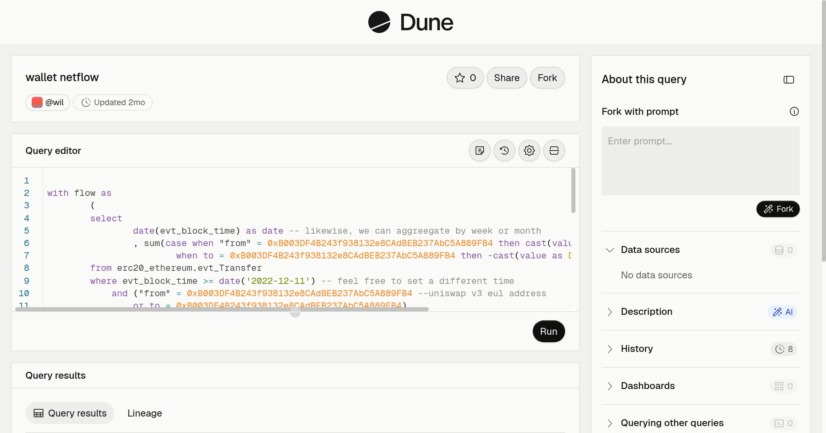The image size is (826, 433).
Task: Run the query
Action: coord(549,331)
